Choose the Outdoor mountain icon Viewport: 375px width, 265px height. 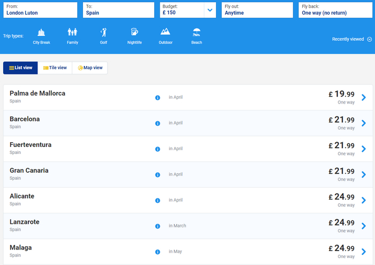[166, 33]
